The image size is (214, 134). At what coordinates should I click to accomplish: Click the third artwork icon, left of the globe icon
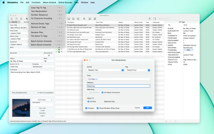[x=78, y=19]
